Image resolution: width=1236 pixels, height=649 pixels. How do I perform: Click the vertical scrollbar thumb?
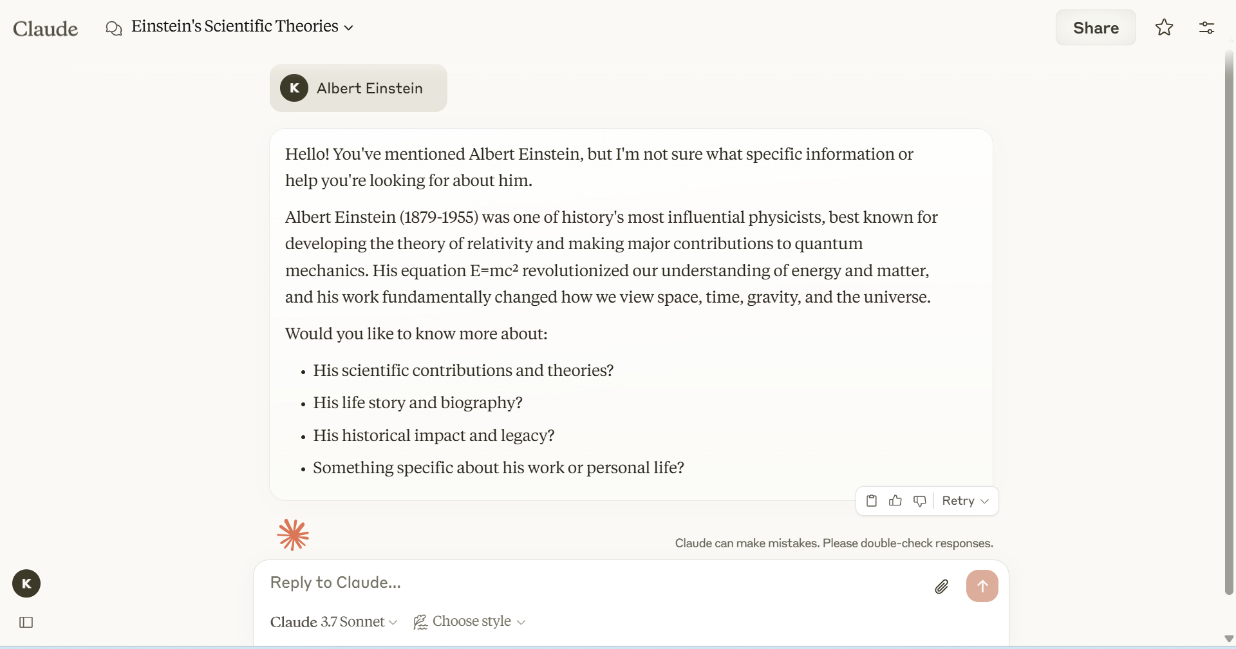point(1229,322)
